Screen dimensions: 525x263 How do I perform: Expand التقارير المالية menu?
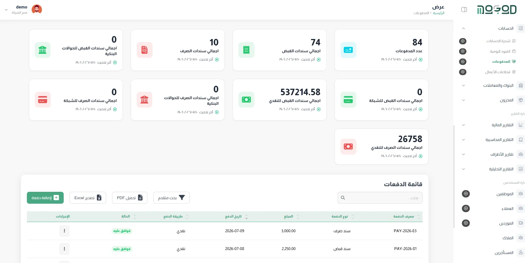point(463,125)
